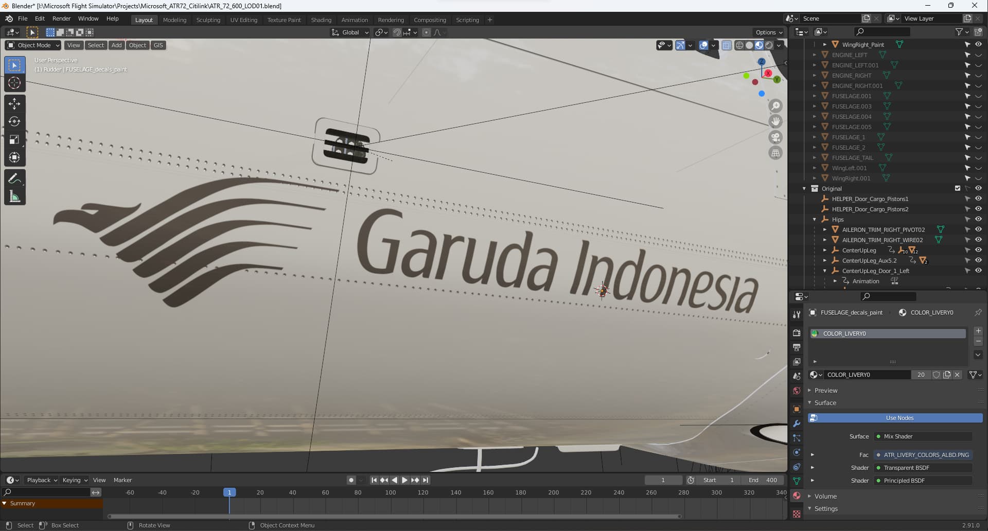Click the End frame field
The height and width of the screenshot is (531, 988).
[x=763, y=480]
